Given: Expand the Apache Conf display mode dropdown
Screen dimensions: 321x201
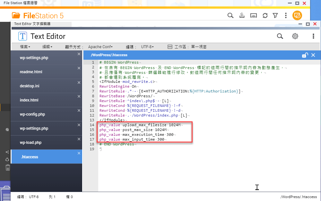Looking at the screenshot, I should (x=100, y=47).
